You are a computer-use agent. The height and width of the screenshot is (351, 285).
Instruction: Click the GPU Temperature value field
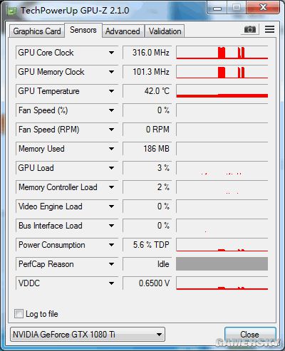pos(147,91)
